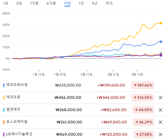The width and height of the screenshot is (167, 140).
Task: Click the 44.55% gain badge
Action: (x=143, y=110)
